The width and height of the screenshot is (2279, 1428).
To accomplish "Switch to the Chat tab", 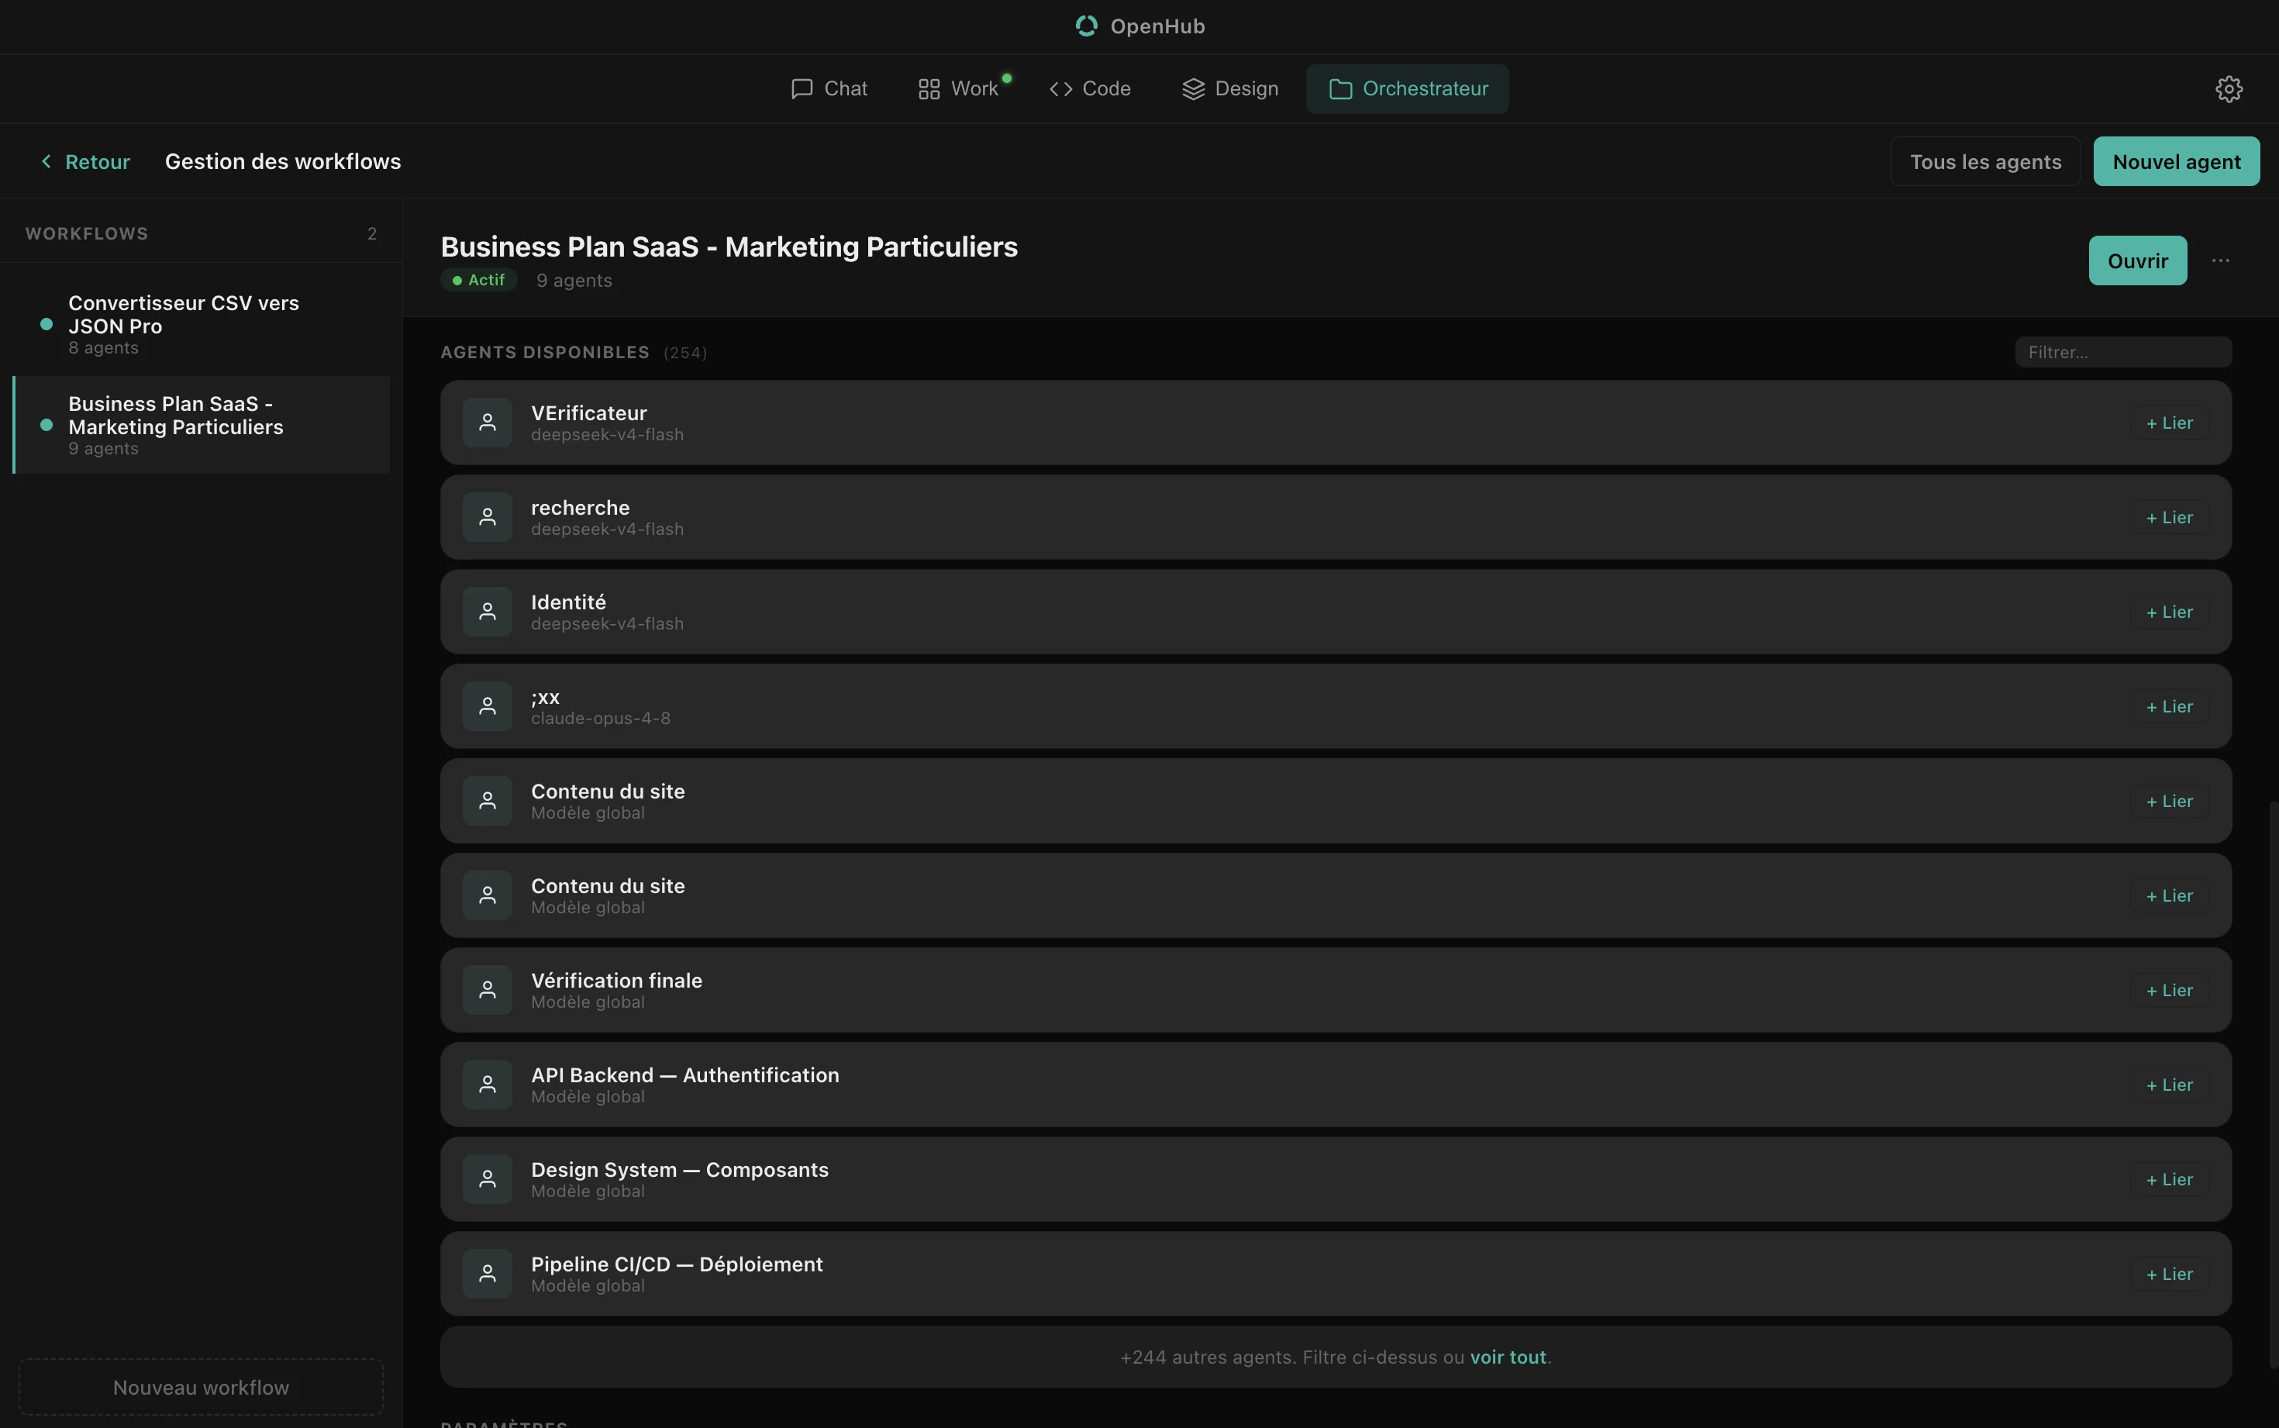I will click(829, 89).
